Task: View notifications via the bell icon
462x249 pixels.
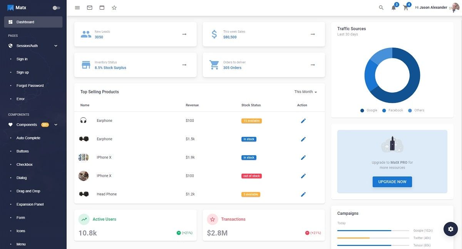Action: click(x=393, y=8)
